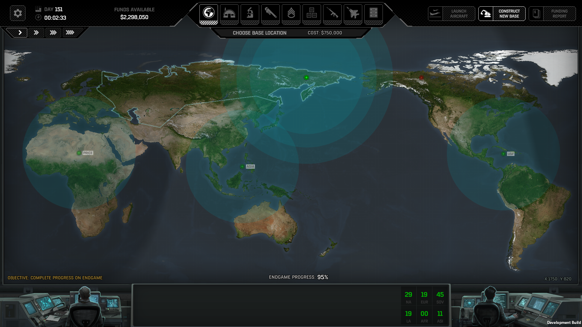The width and height of the screenshot is (582, 327).
Task: Click the Funding Report document icon
Action: pos(536,14)
